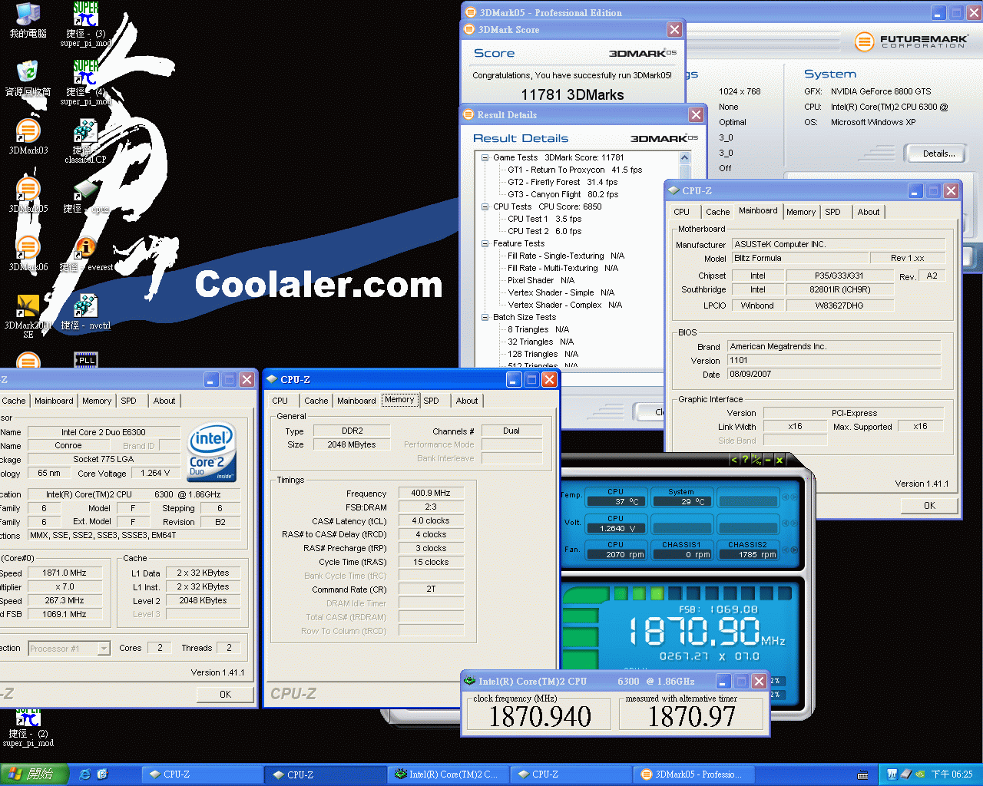Click the left arrow icon in monitor widget header
This screenshot has width=983, height=786.
coord(733,460)
